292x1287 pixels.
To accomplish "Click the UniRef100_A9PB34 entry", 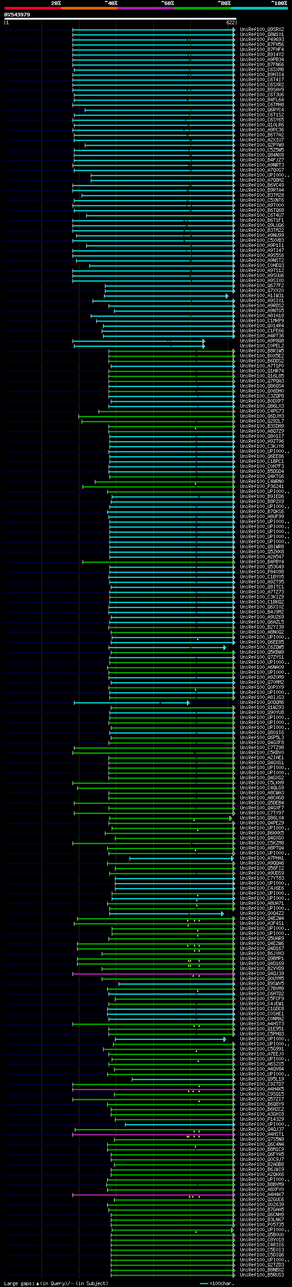I will [x=262, y=59].
